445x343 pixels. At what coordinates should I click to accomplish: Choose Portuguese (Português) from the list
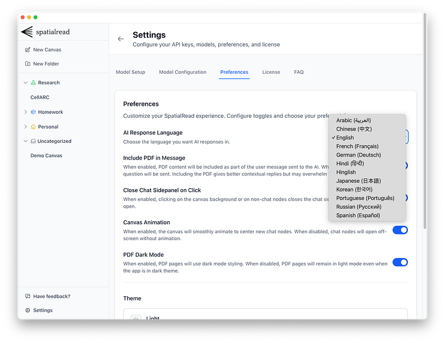pyautogui.click(x=367, y=198)
